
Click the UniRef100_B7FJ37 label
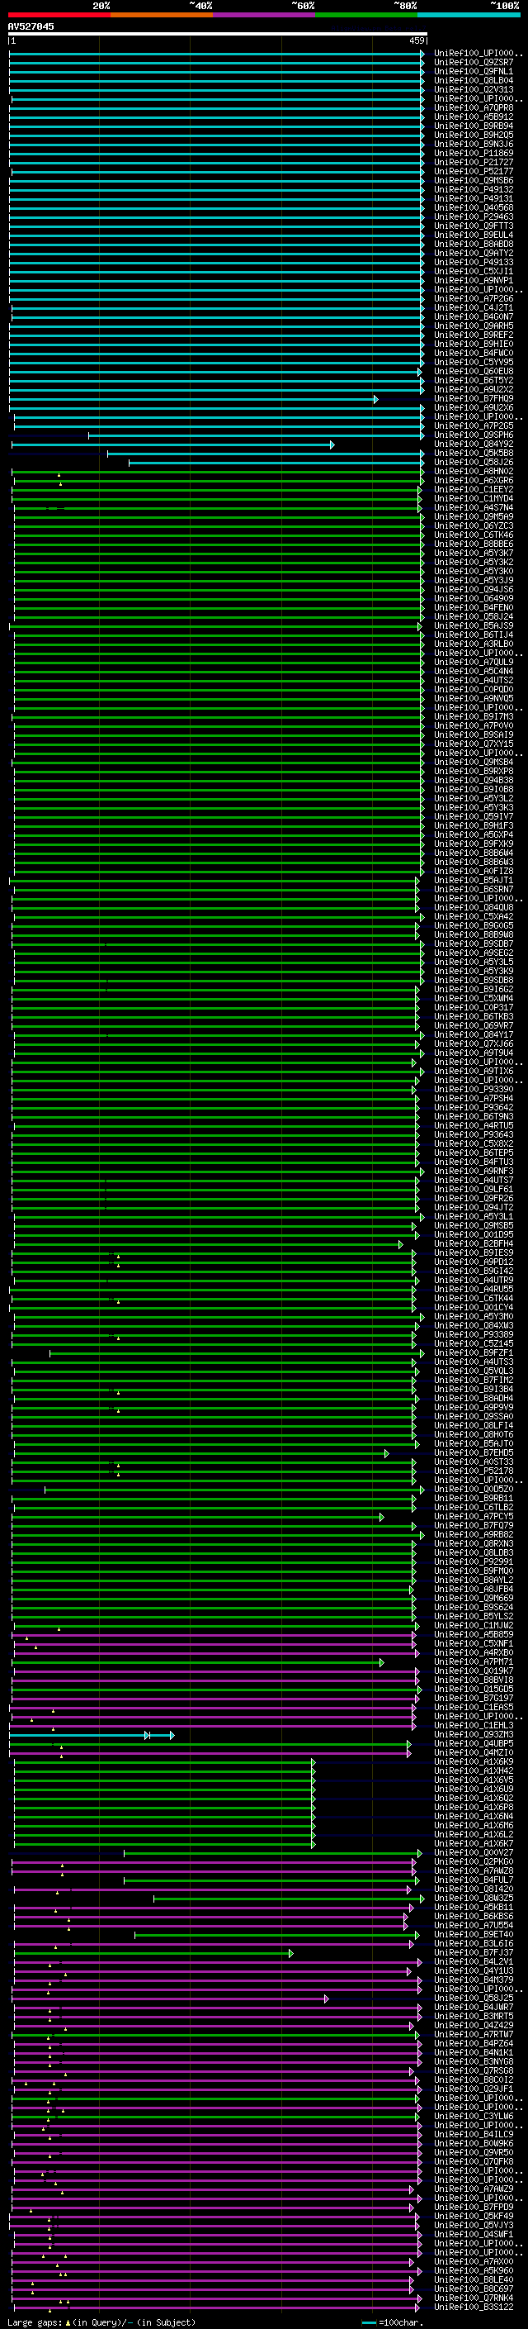pyautogui.click(x=474, y=1953)
